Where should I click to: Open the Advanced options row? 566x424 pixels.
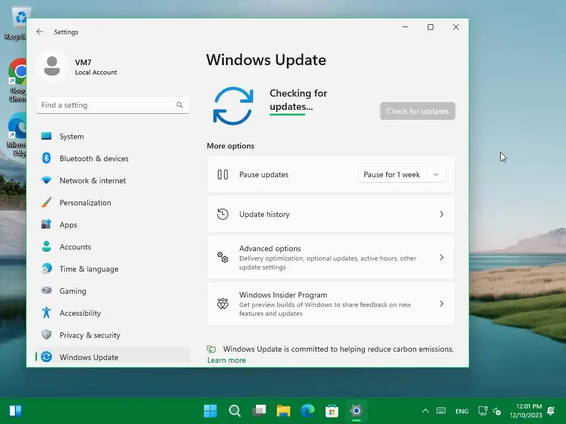pos(331,257)
